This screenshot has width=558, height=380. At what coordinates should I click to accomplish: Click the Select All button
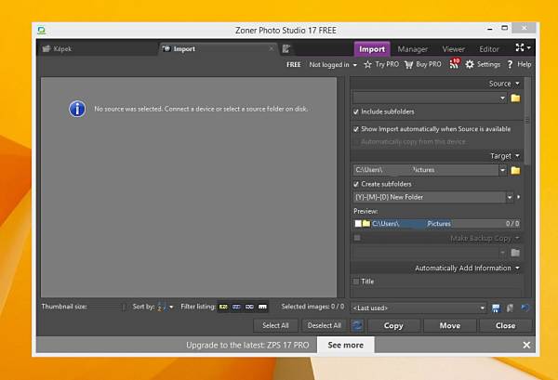[x=275, y=325]
